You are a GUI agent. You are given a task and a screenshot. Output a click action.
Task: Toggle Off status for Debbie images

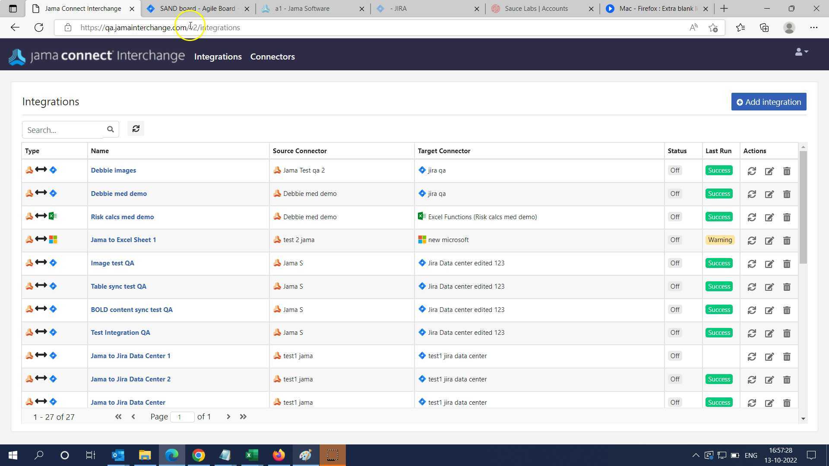point(675,170)
